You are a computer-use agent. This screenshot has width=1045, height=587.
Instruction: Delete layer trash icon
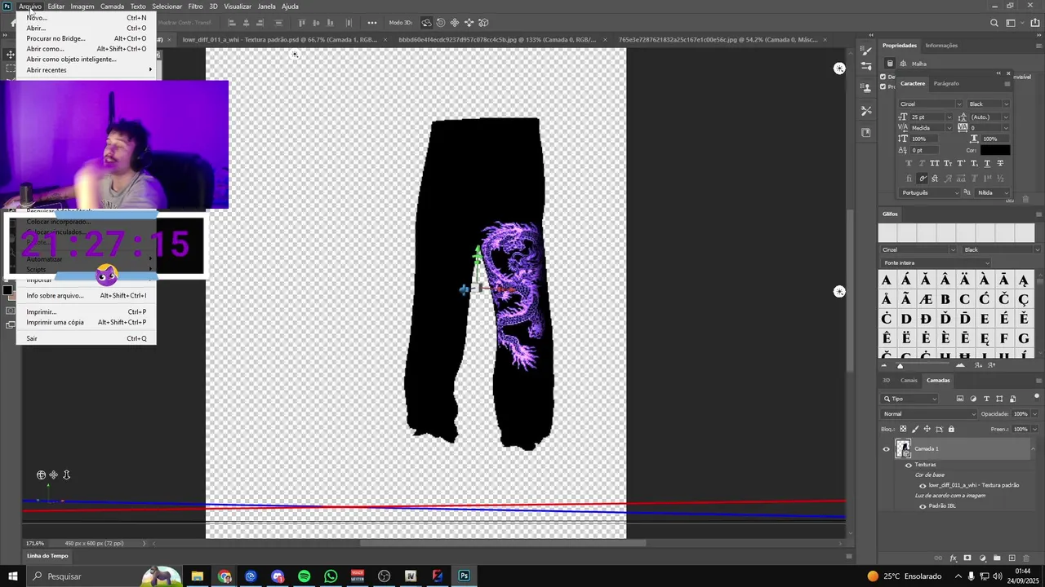(x=1026, y=558)
